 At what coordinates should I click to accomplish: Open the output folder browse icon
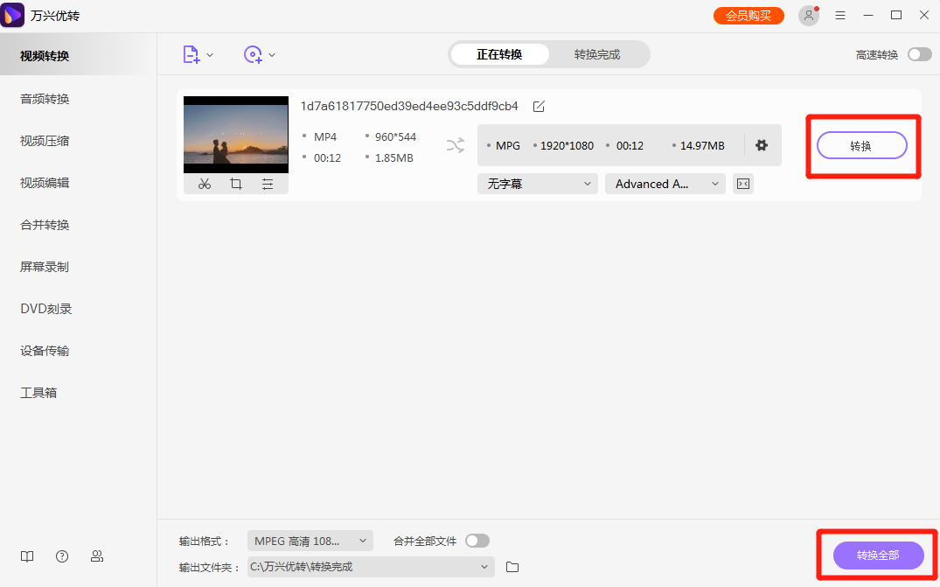(512, 567)
